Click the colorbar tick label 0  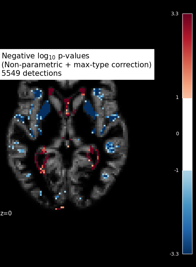coord(177,133)
